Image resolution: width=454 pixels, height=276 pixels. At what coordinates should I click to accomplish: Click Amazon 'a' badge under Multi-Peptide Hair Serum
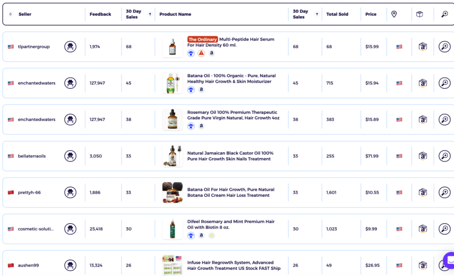(211, 53)
